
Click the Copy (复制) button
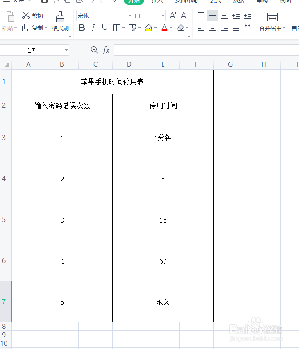(x=32, y=28)
